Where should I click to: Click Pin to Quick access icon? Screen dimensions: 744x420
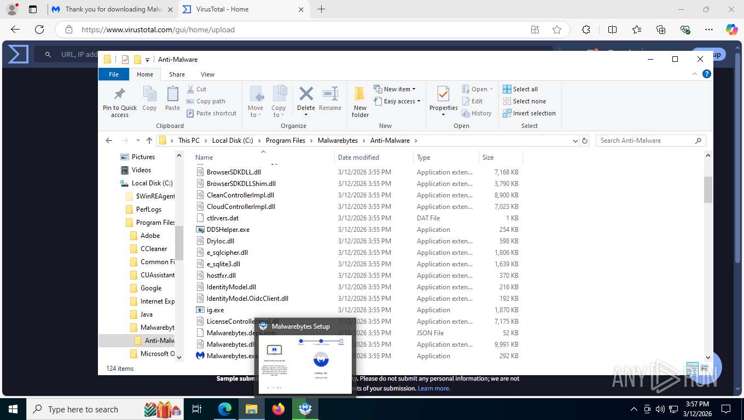119,94
